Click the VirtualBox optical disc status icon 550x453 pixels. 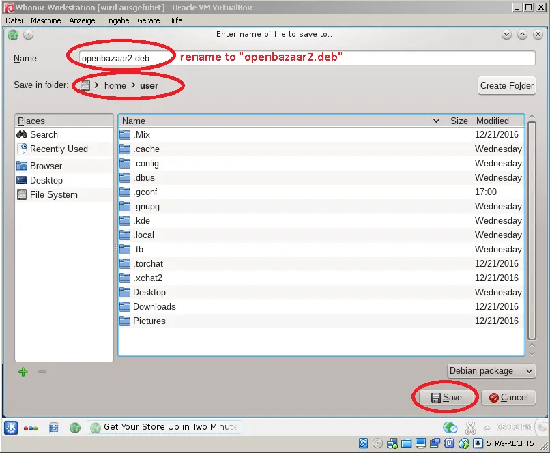coord(377,443)
